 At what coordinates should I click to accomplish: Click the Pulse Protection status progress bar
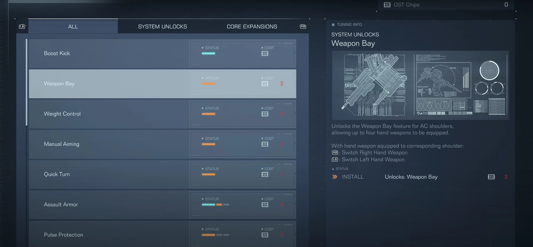pos(215,235)
